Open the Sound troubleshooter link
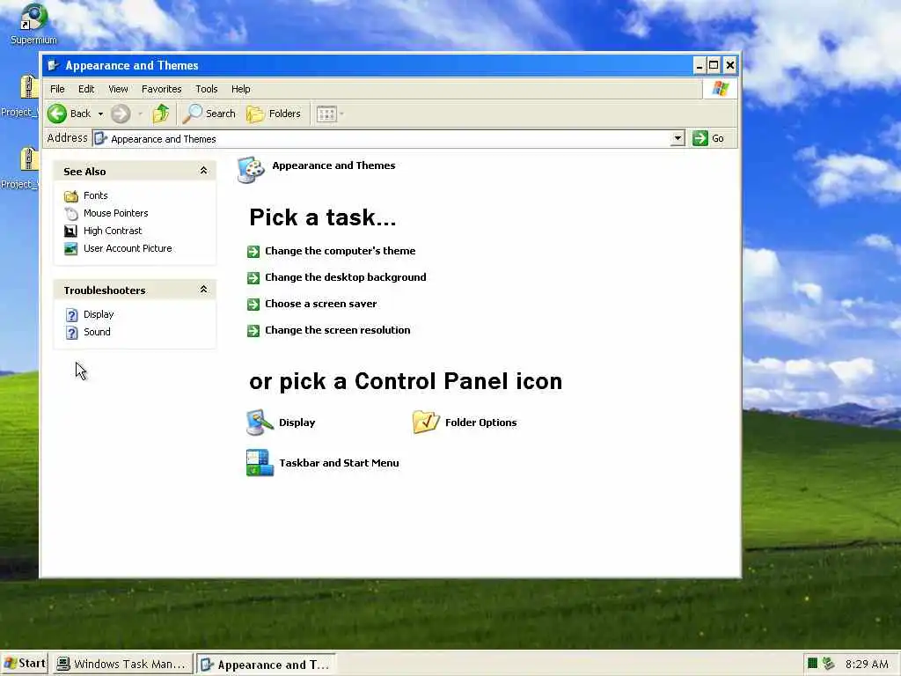This screenshot has height=676, width=901. pyautogui.click(x=97, y=332)
